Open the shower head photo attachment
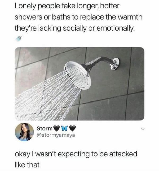159x171 pixels. [x=79, y=84]
